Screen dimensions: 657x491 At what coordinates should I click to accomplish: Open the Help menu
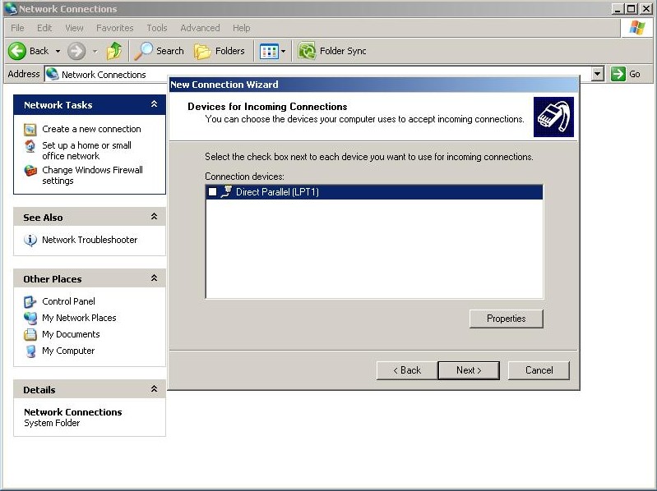coord(242,28)
